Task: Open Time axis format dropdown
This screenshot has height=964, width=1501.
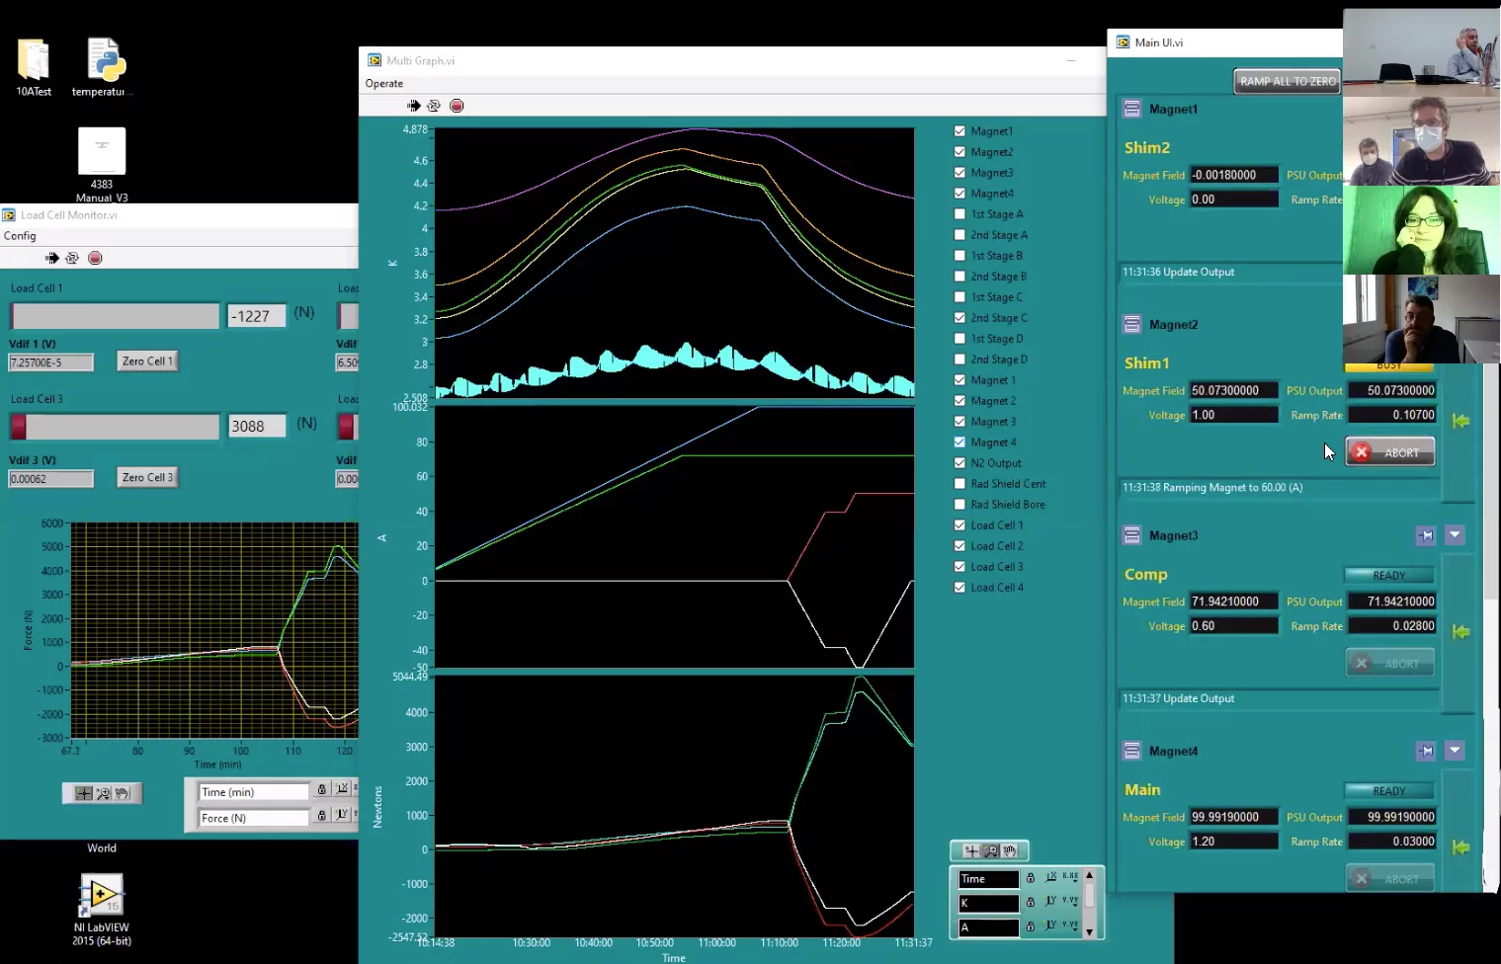Action: [x=1070, y=877]
